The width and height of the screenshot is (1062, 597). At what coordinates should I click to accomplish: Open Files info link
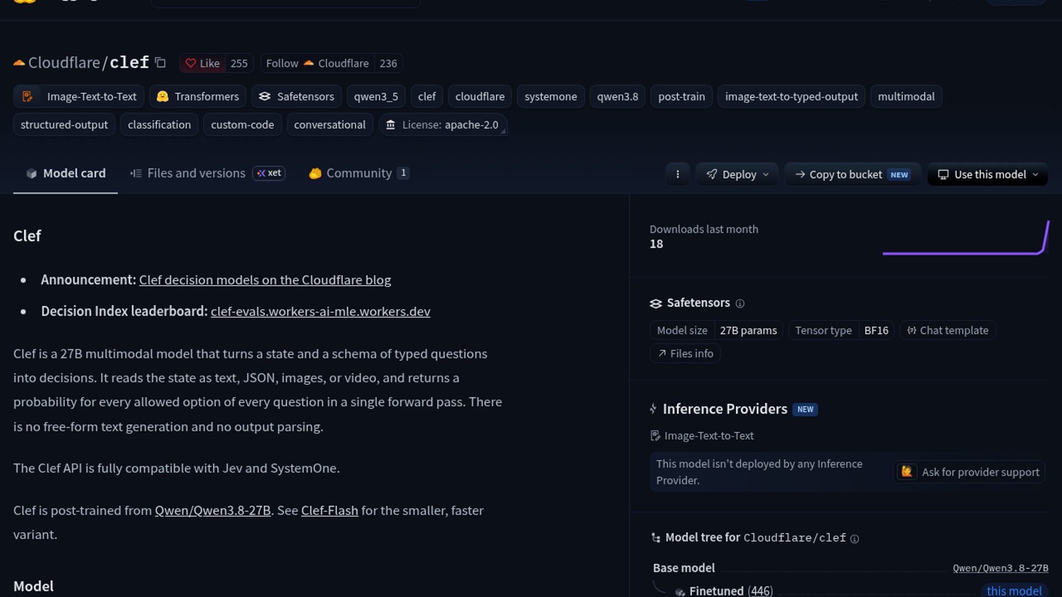[x=685, y=353]
